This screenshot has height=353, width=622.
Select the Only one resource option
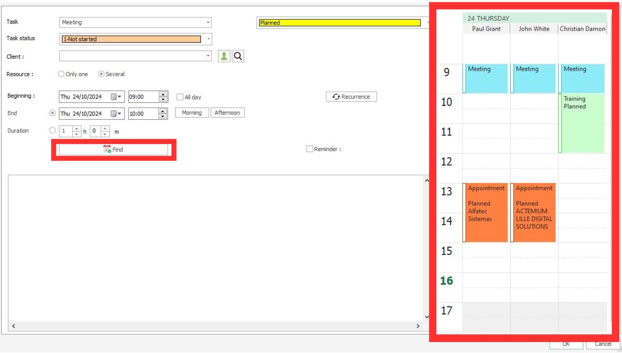click(61, 74)
